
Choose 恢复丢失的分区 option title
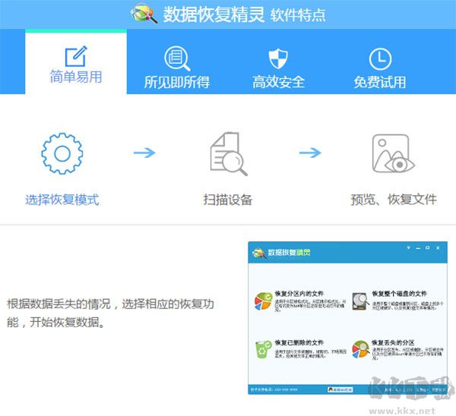click(393, 343)
